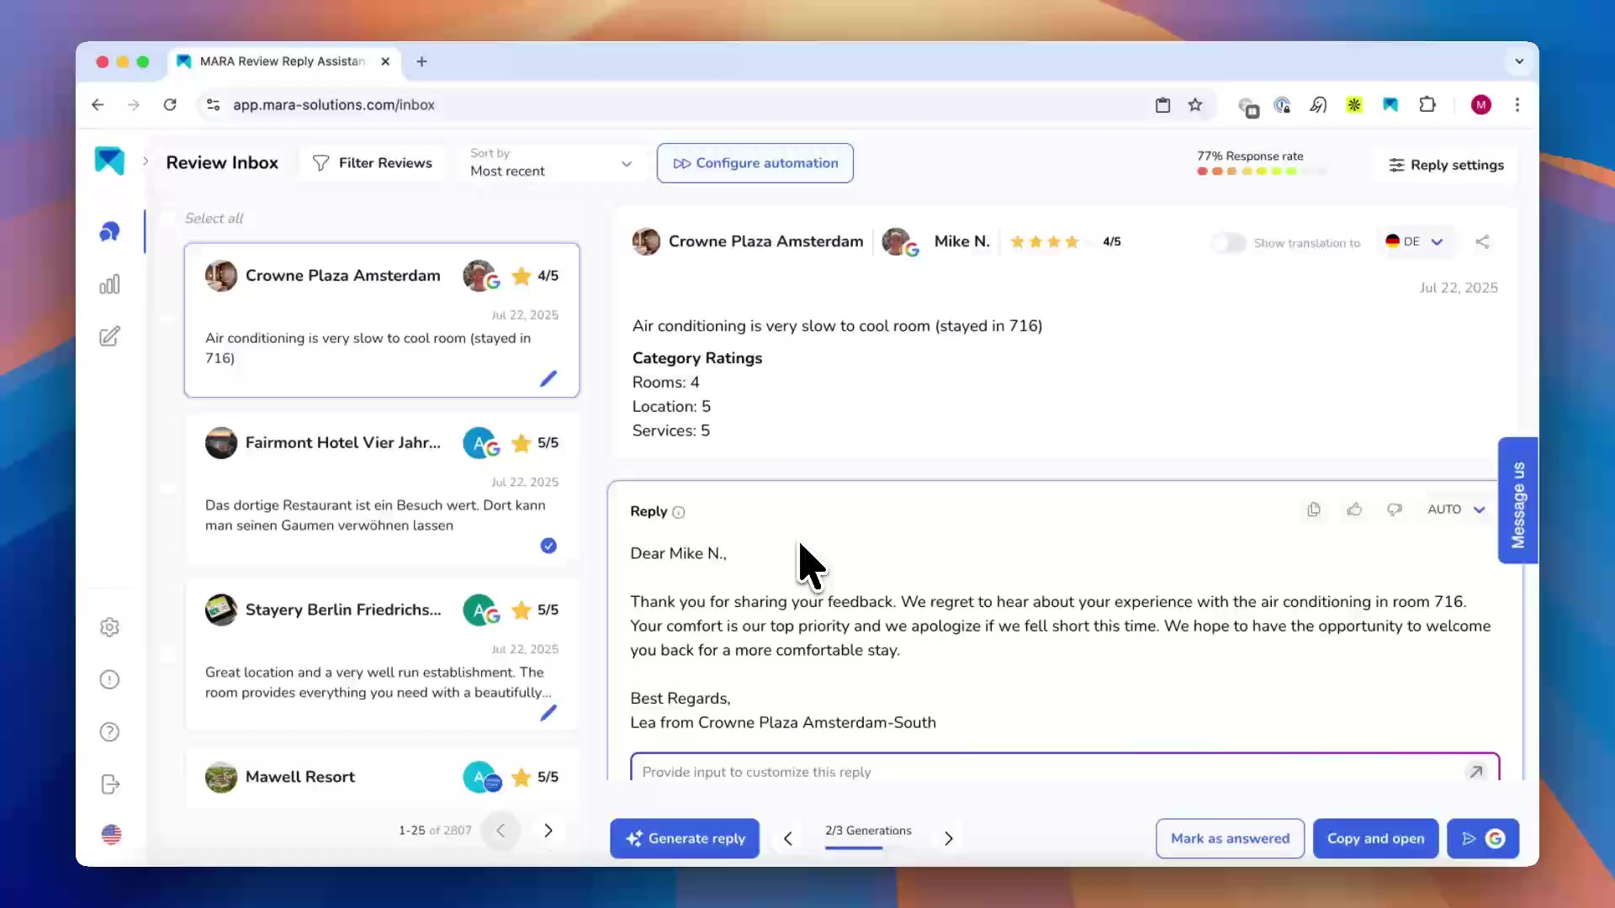Click Select all above the review list
The width and height of the screenshot is (1615, 908).
pos(214,218)
